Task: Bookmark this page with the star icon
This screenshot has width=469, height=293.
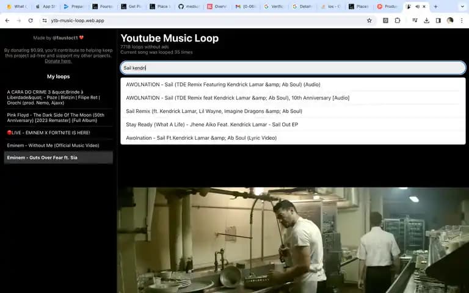Action: point(369,20)
